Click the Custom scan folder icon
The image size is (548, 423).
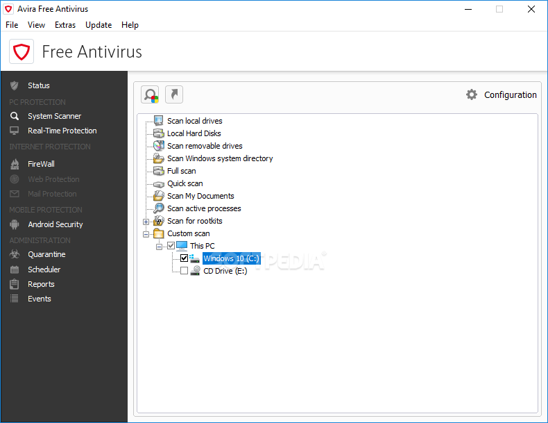coord(159,233)
